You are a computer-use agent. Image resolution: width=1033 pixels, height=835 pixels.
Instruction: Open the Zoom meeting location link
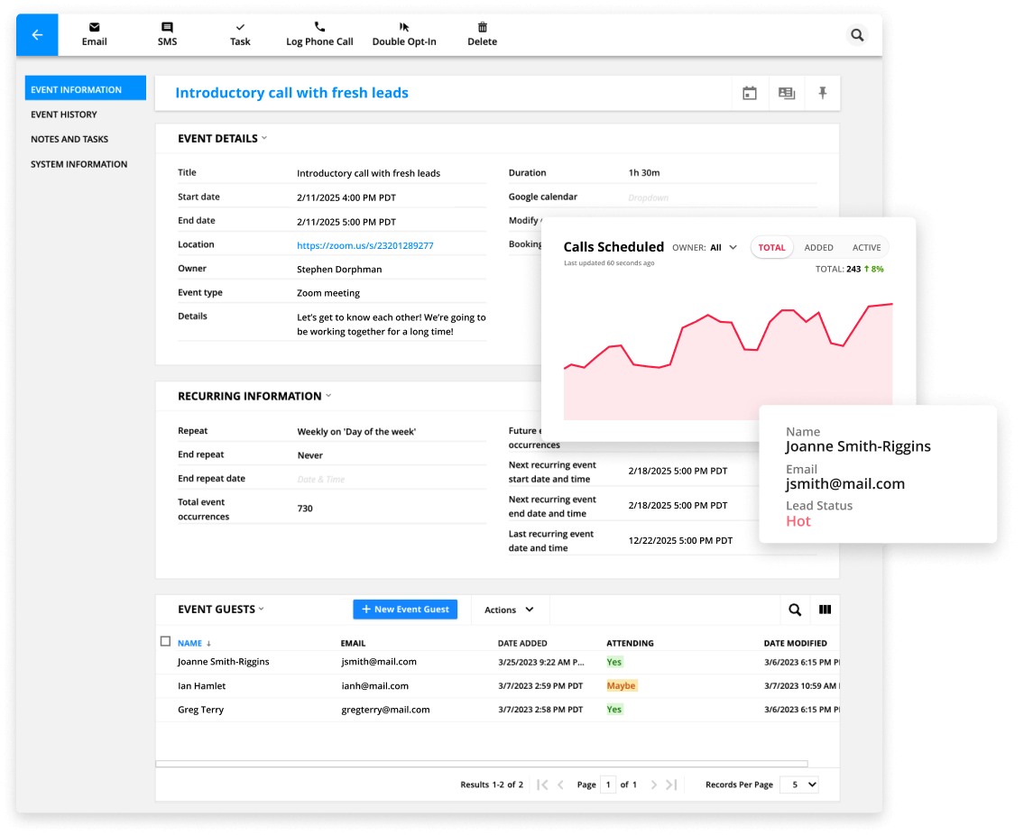(364, 245)
